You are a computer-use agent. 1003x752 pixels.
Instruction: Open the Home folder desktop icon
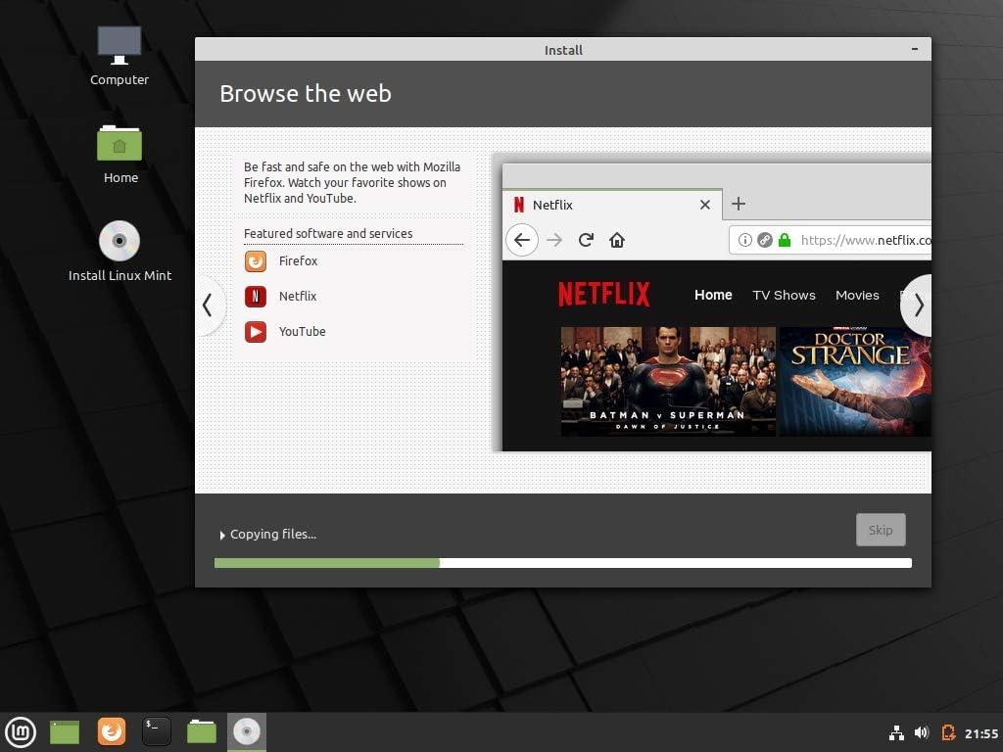coord(119,154)
